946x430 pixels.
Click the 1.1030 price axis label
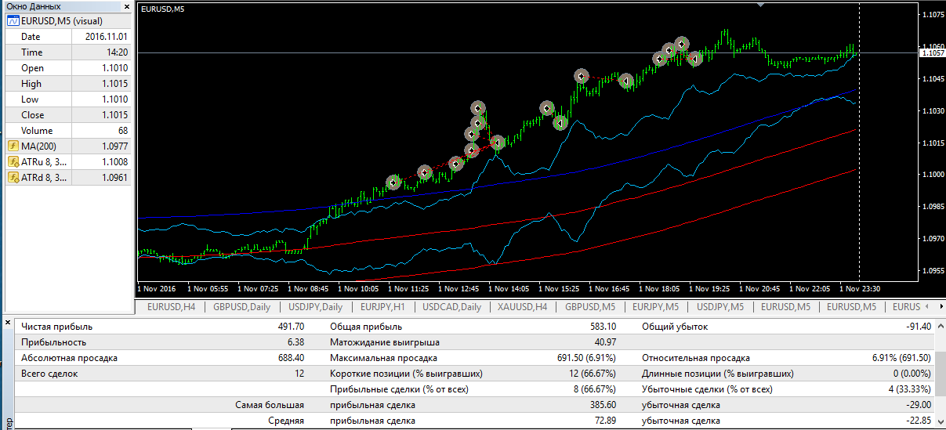933,111
